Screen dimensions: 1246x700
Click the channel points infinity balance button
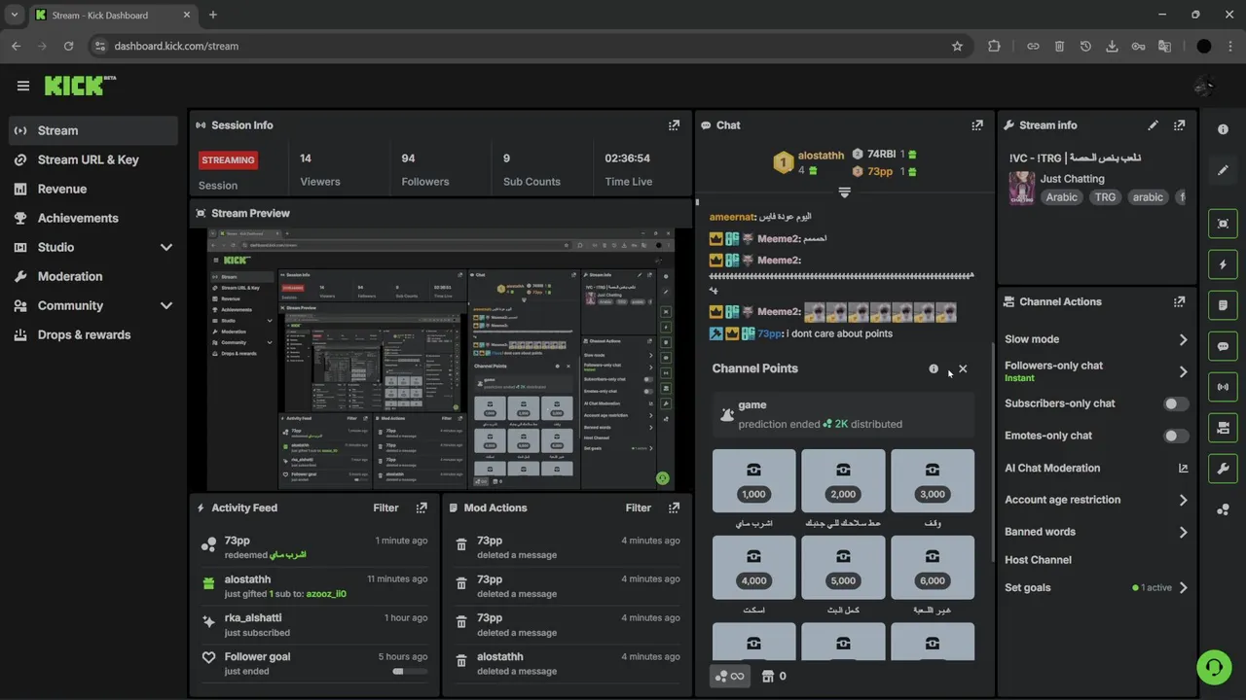[729, 676]
